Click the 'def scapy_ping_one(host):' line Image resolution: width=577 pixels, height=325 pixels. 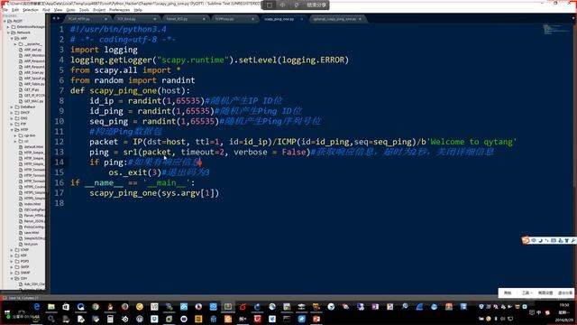click(x=130, y=90)
